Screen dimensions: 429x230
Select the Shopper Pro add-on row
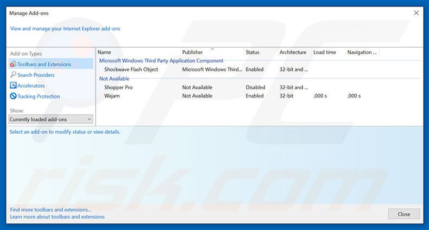pos(118,88)
